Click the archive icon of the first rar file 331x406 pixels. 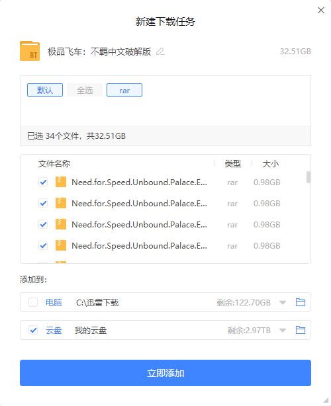(x=61, y=182)
